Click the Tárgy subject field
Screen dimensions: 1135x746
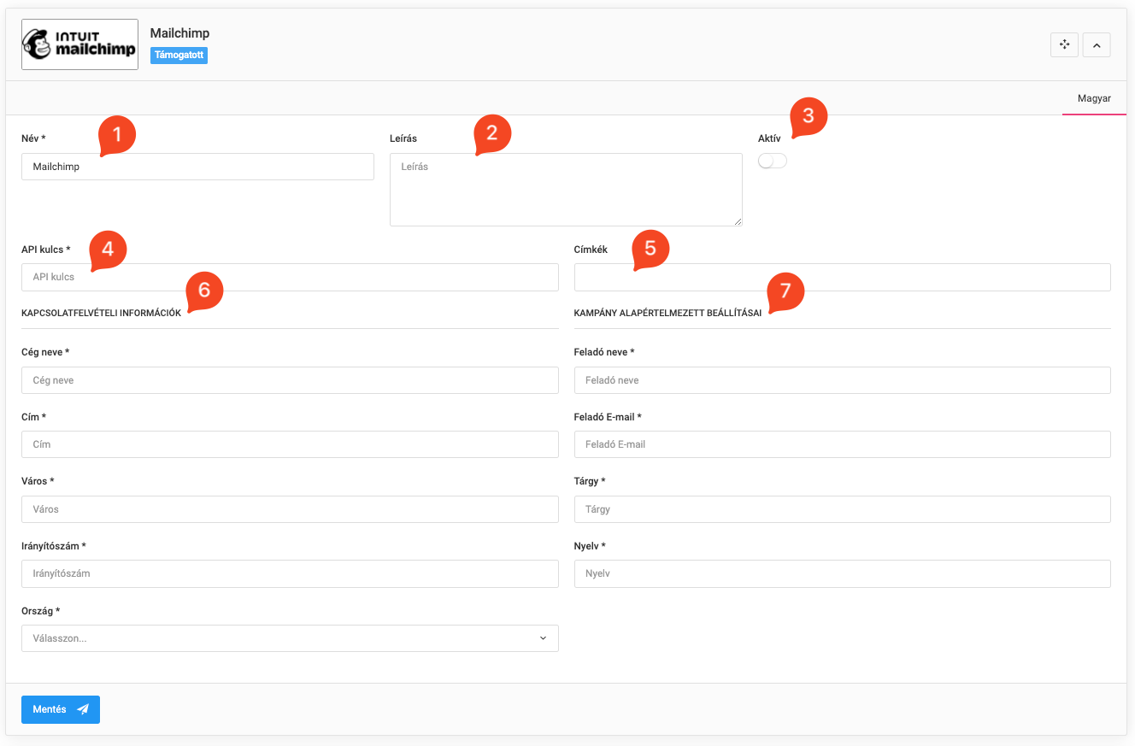click(x=842, y=509)
